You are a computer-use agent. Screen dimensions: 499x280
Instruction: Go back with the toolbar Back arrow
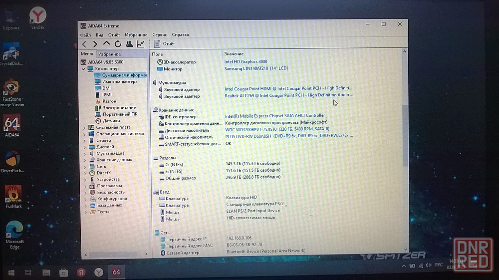[x=84, y=44]
